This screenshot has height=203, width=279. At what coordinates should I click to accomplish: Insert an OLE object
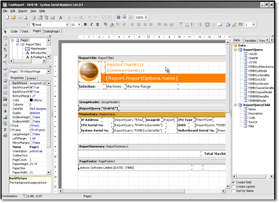(x=5, y=105)
